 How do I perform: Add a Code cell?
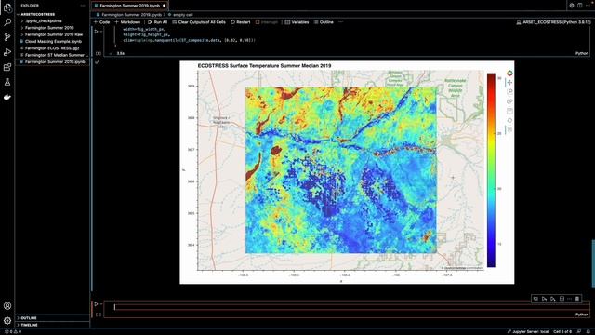[x=101, y=22]
